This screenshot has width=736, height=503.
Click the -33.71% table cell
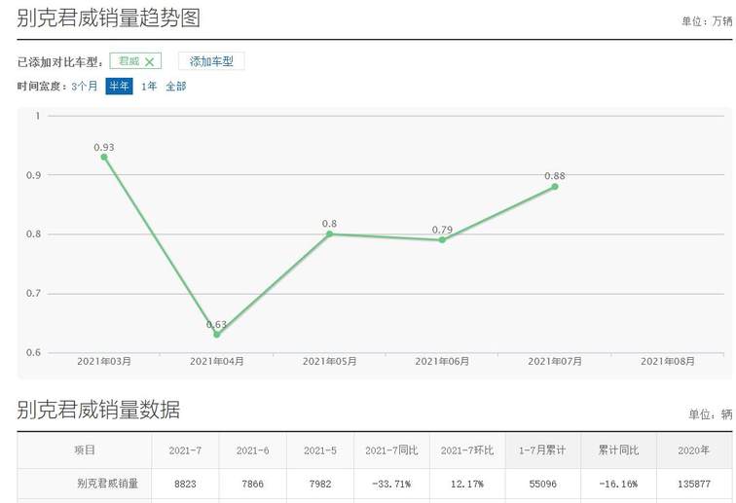click(391, 484)
